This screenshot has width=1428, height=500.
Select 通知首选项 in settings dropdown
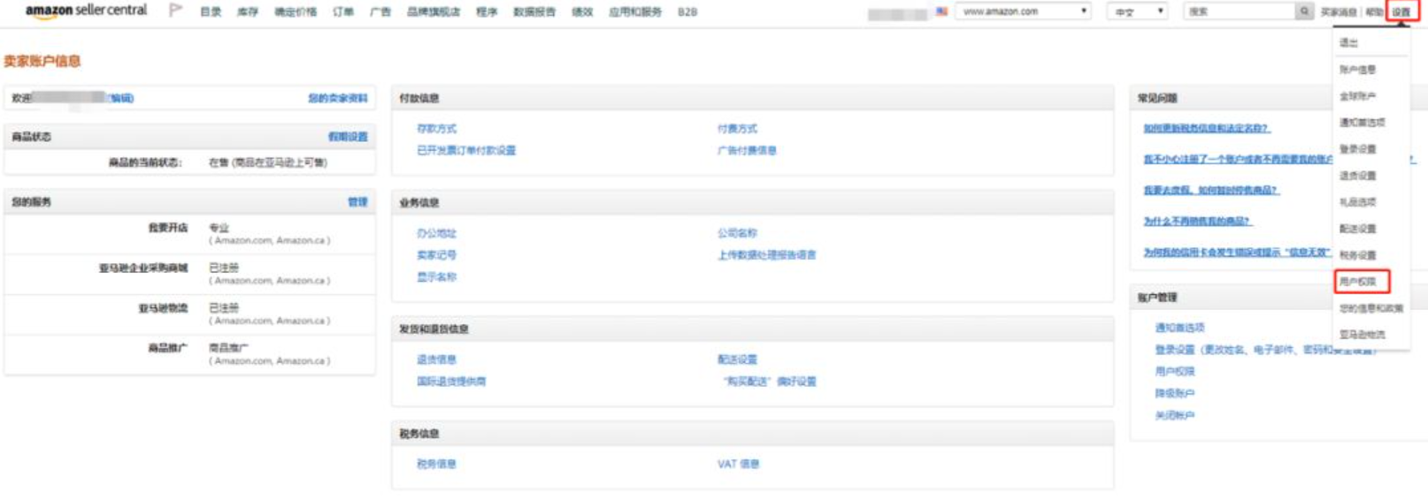(1362, 122)
